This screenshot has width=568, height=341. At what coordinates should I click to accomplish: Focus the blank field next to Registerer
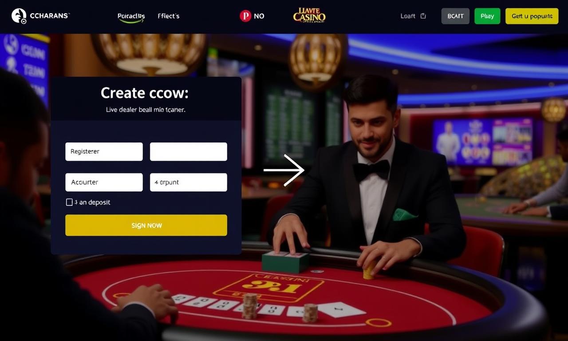tap(189, 151)
